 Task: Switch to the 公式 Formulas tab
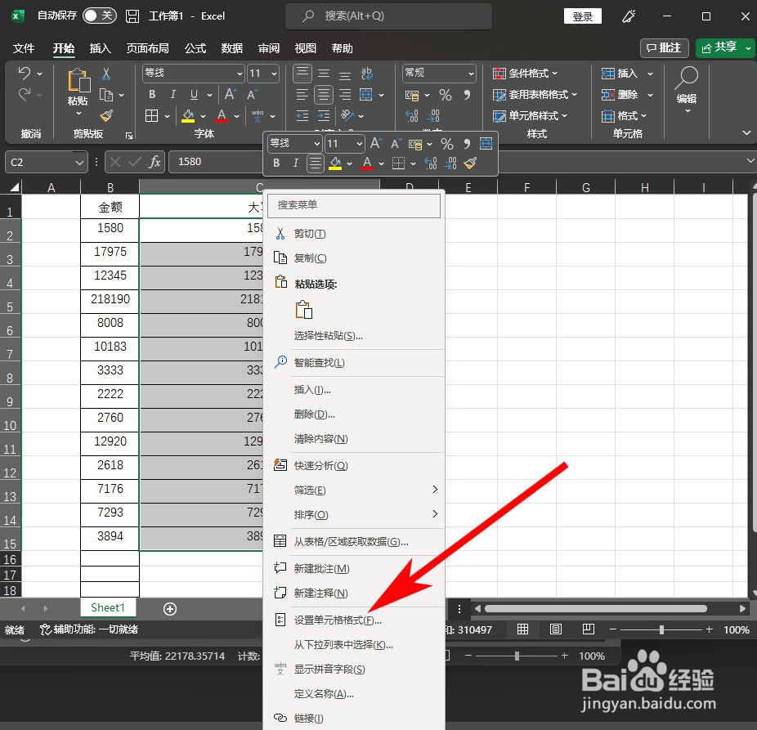point(195,48)
